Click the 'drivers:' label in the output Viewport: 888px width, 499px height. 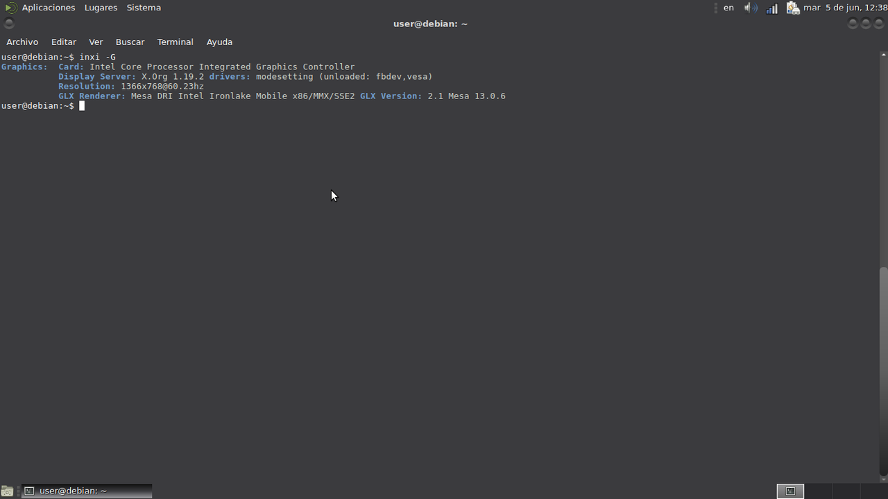(x=230, y=77)
